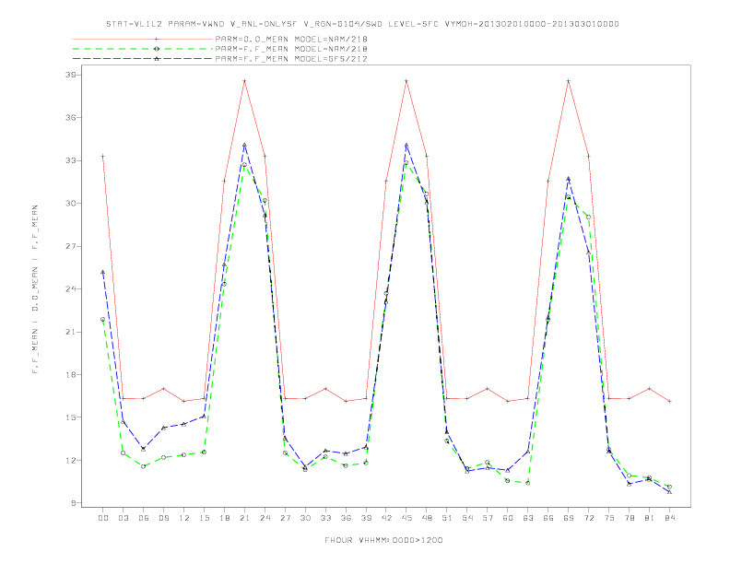Click x-axis forecast hour label 69
This screenshot has height=564, width=730.
tap(569, 518)
